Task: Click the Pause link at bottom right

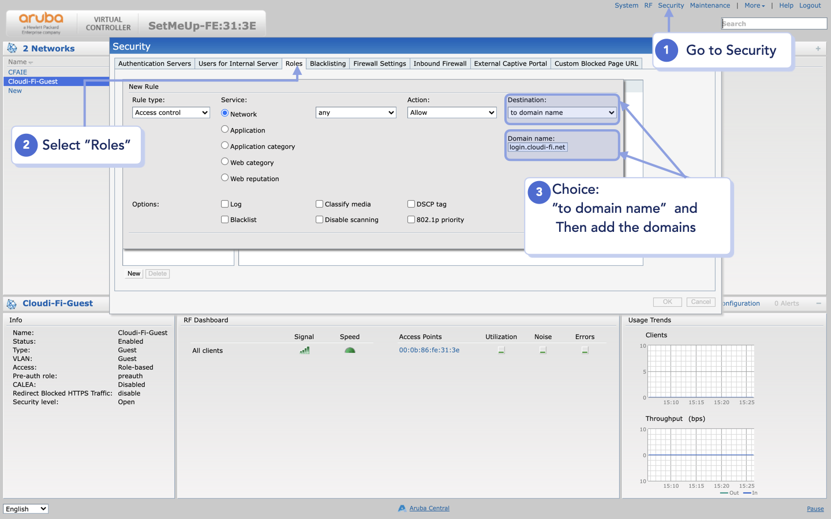Action: point(815,509)
